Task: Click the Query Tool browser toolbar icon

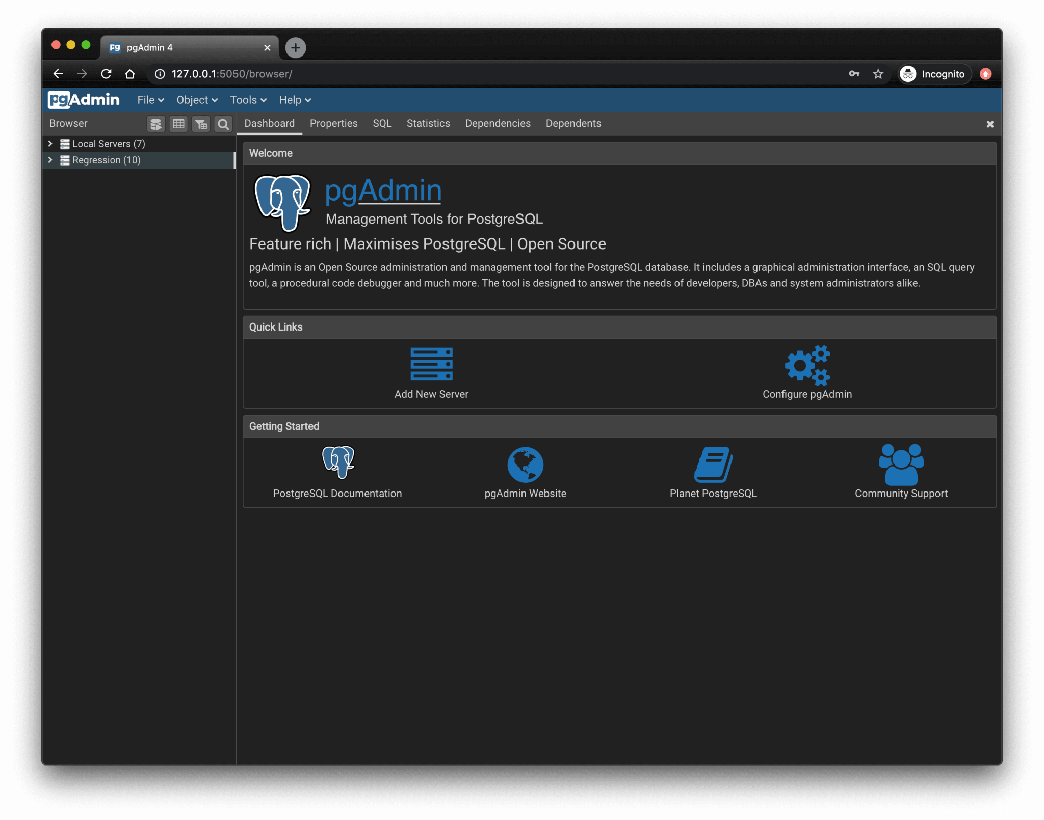Action: (155, 124)
